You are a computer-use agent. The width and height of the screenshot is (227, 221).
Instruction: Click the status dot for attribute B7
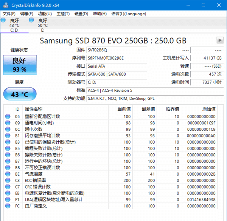click(x=8, y=161)
